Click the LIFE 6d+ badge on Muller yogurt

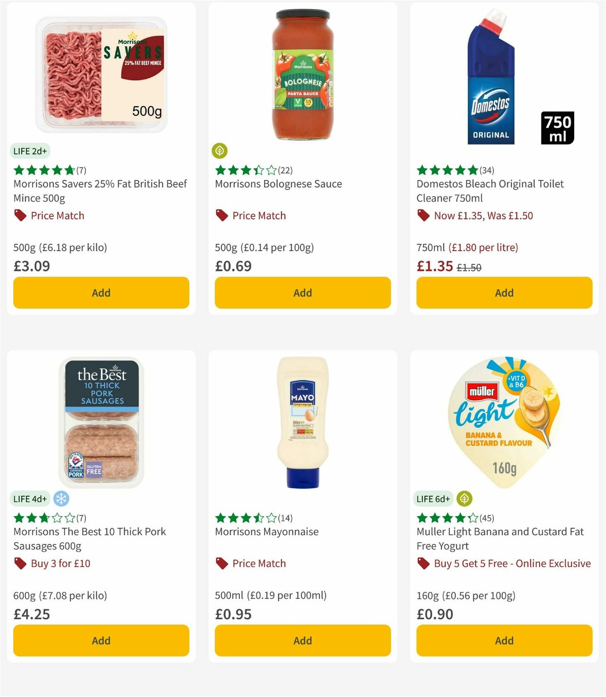[x=433, y=498]
